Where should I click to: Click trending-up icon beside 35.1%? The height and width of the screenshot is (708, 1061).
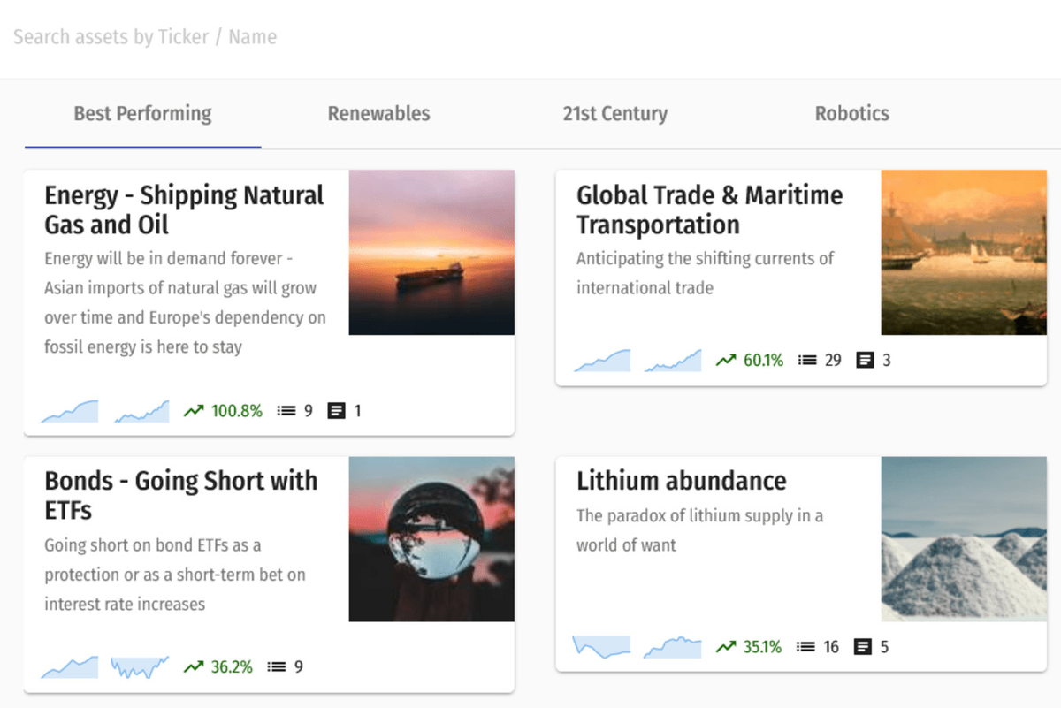tap(726, 647)
